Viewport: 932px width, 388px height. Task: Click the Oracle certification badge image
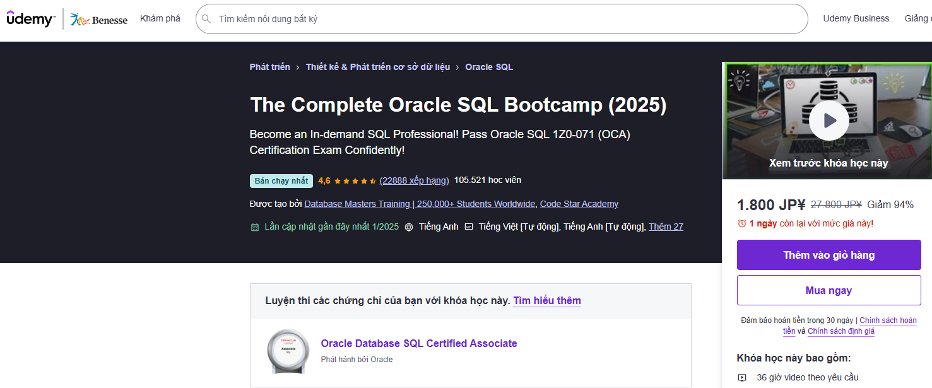tap(288, 351)
